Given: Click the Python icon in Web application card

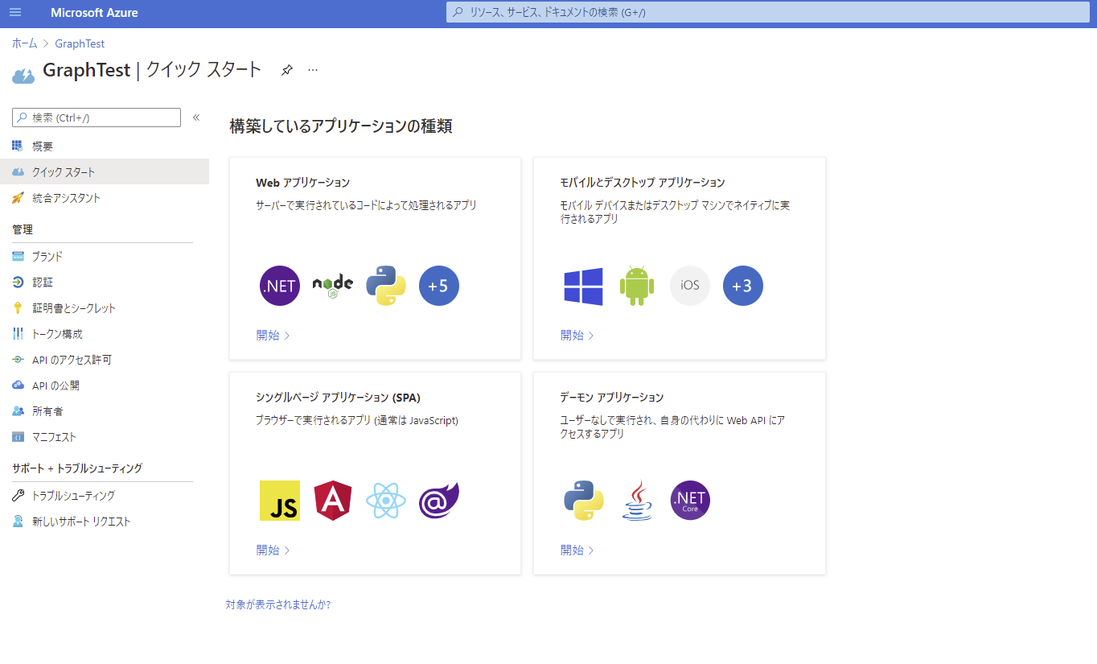Looking at the screenshot, I should 386,286.
